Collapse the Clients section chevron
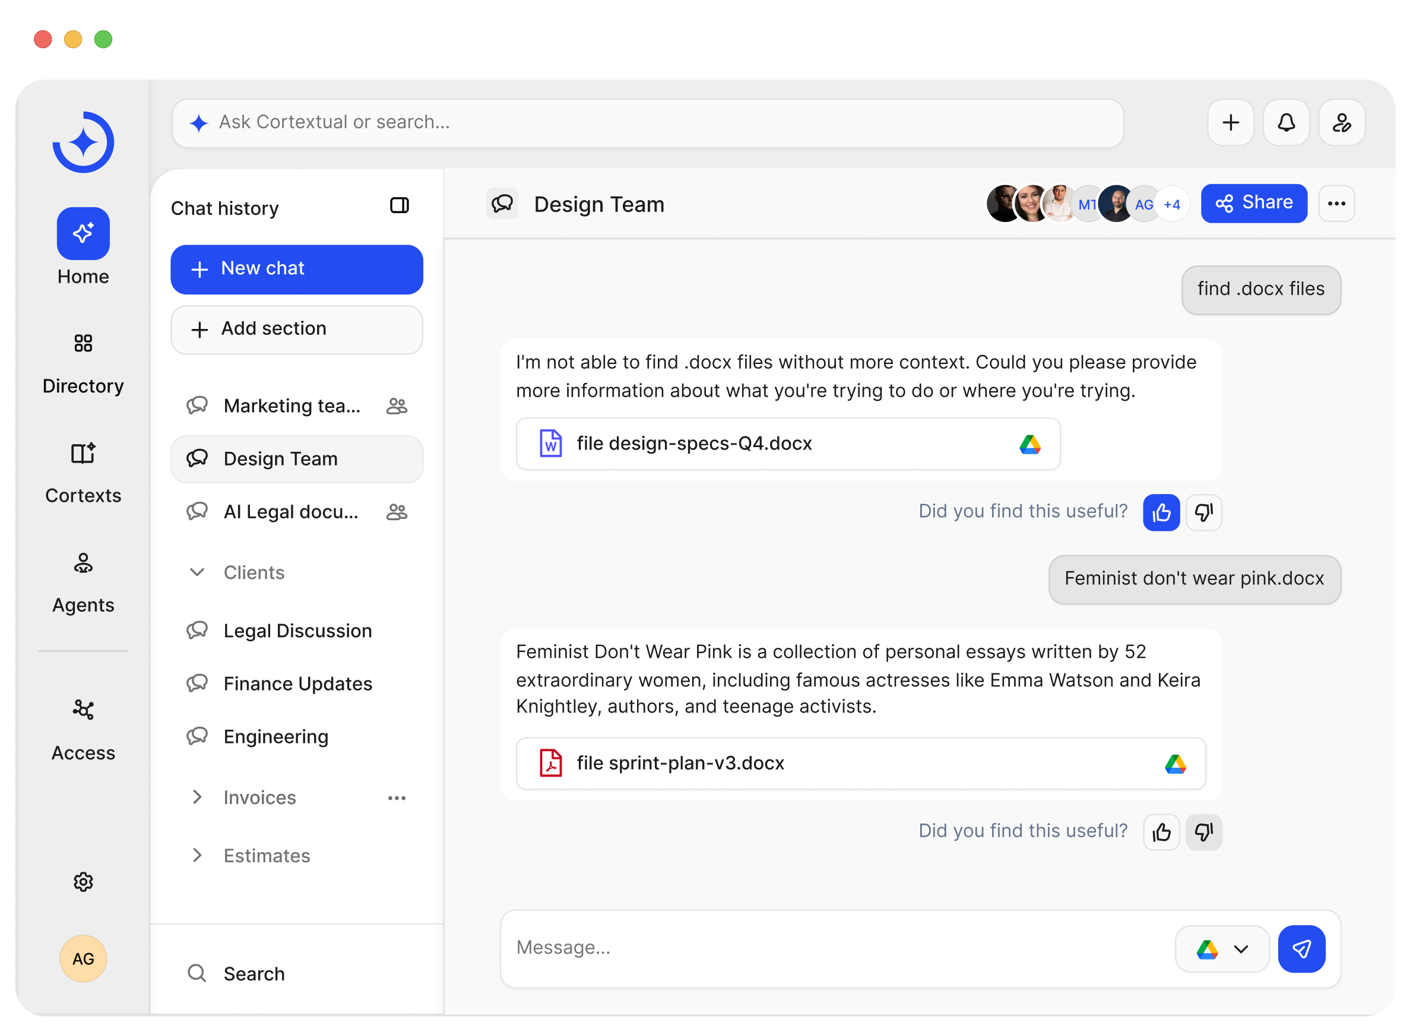 pyautogui.click(x=197, y=572)
